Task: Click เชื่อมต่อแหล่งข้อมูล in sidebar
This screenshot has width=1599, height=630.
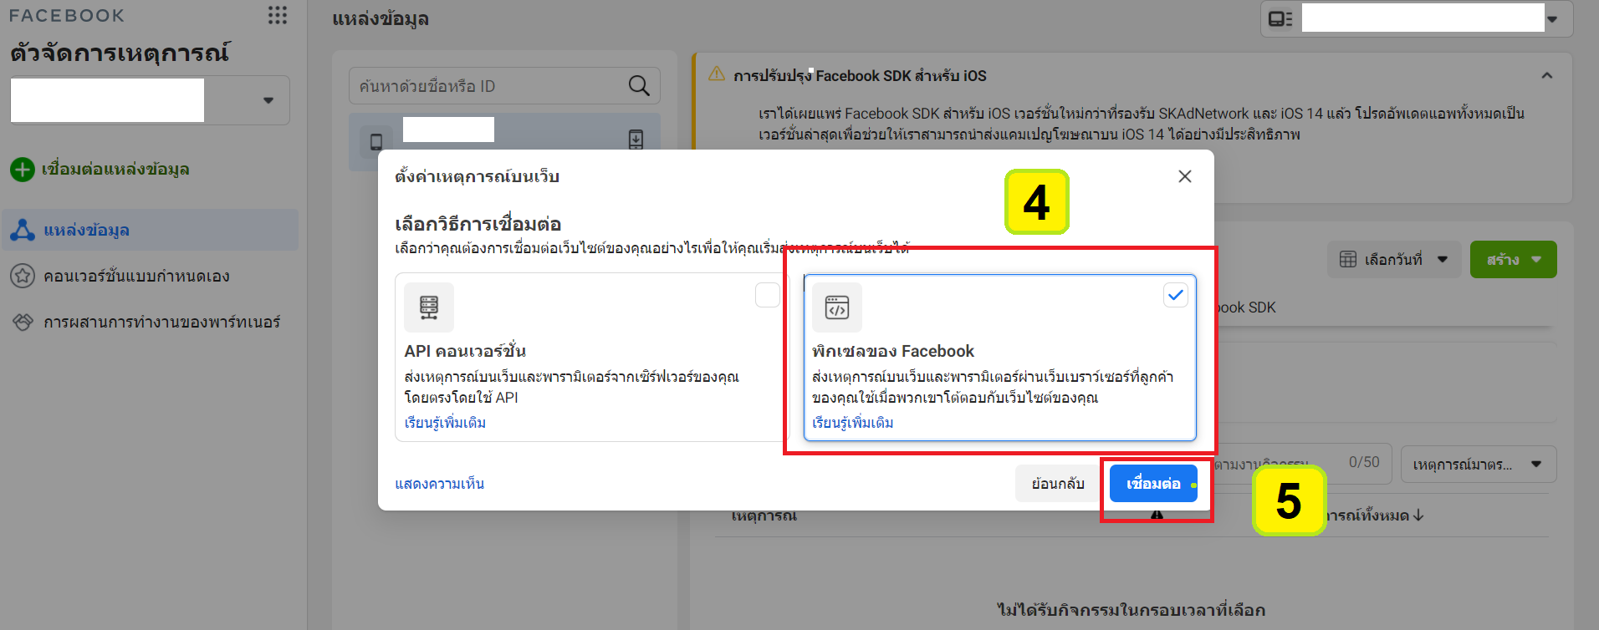Action: (115, 170)
